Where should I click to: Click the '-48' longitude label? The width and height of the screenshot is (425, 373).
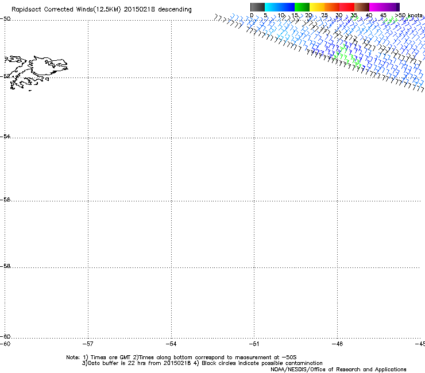pyautogui.click(x=337, y=344)
